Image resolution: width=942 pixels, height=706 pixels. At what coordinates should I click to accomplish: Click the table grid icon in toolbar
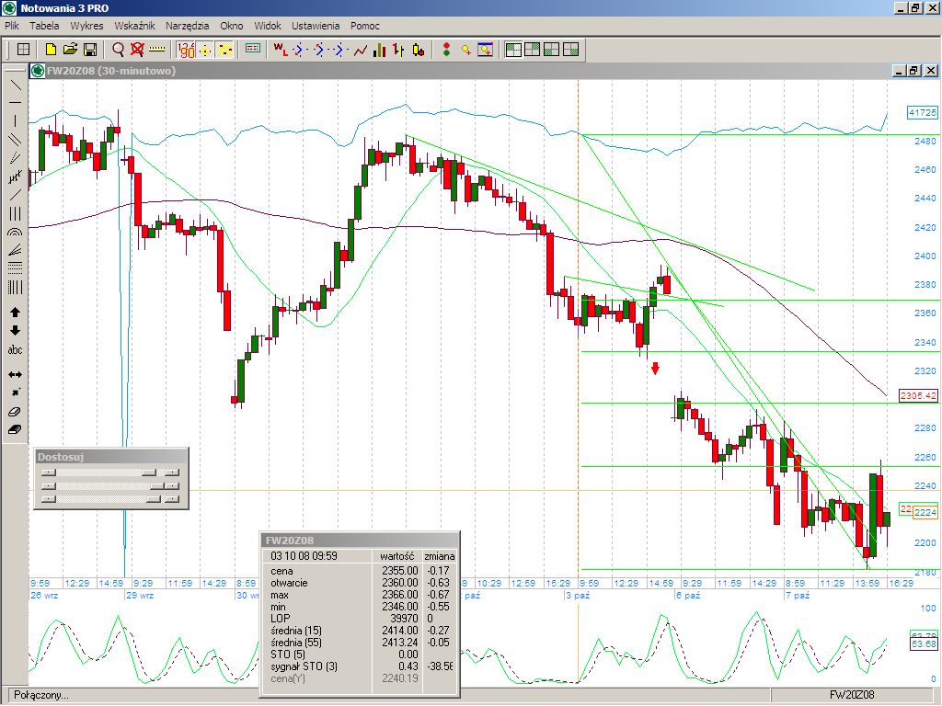(x=23, y=50)
